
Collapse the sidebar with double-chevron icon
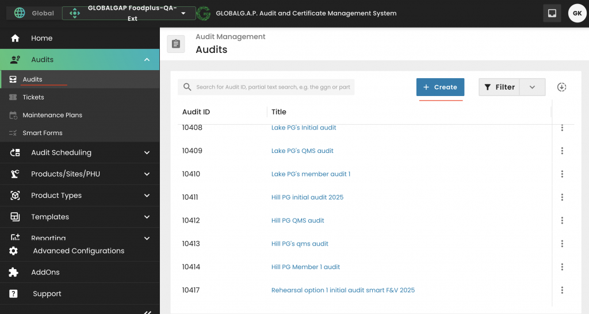(147, 311)
